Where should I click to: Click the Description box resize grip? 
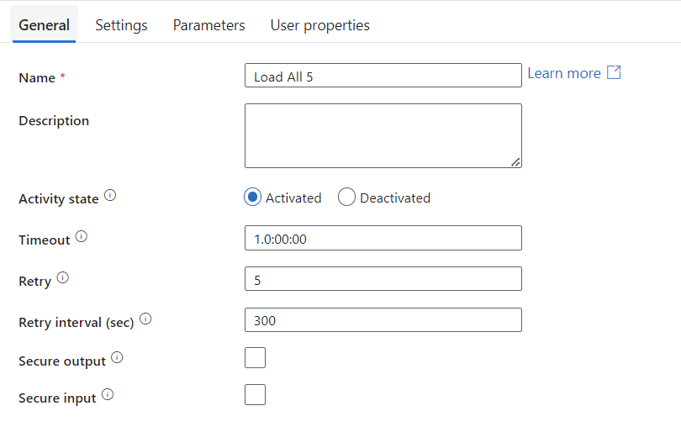pos(515,162)
